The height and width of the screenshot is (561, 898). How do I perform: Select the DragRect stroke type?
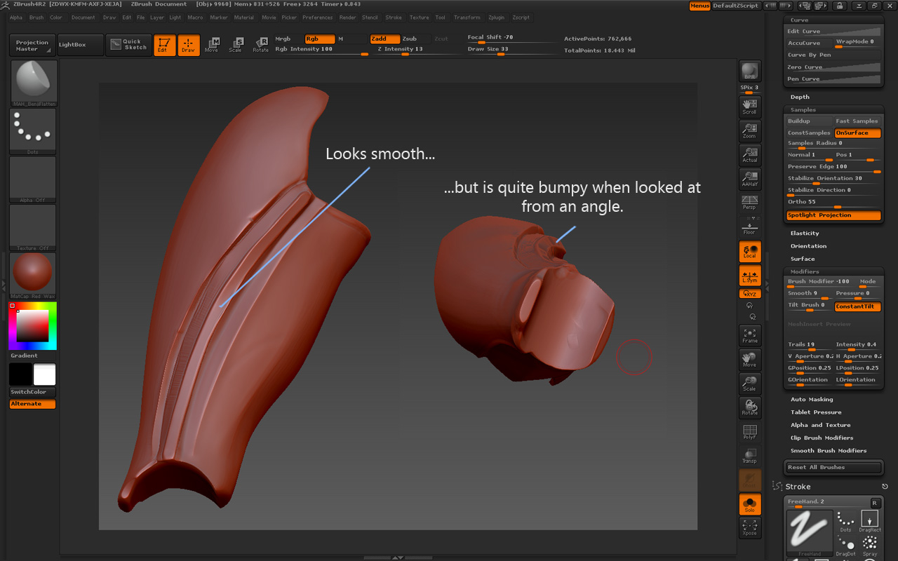[870, 521]
